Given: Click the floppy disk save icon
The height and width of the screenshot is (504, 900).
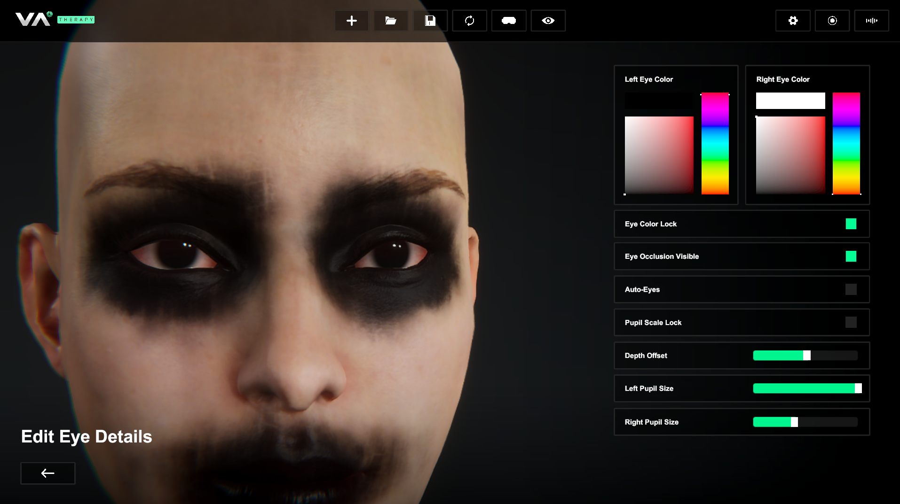Looking at the screenshot, I should coord(430,21).
